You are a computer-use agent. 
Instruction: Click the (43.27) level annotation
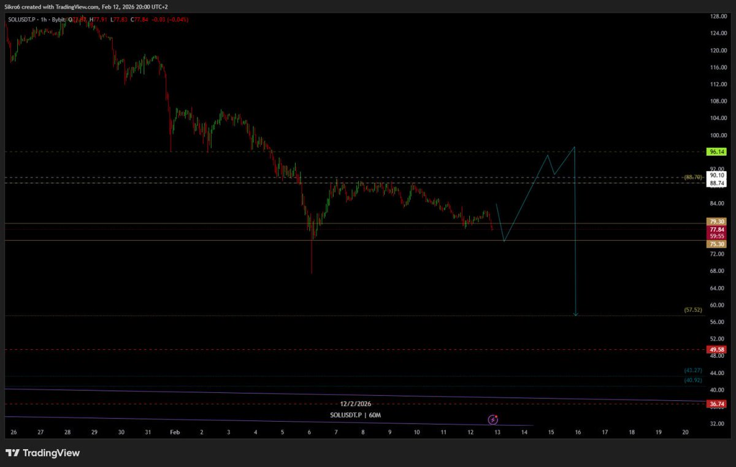coord(692,371)
